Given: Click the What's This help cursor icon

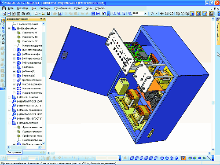Looking at the screenshot, I should pyautogui.click(x=104, y=14).
